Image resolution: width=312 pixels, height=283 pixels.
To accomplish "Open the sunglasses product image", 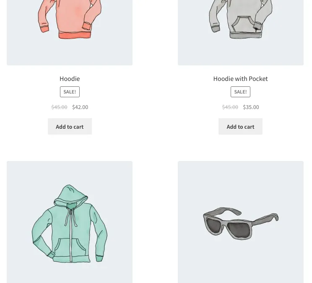I will point(241,222).
